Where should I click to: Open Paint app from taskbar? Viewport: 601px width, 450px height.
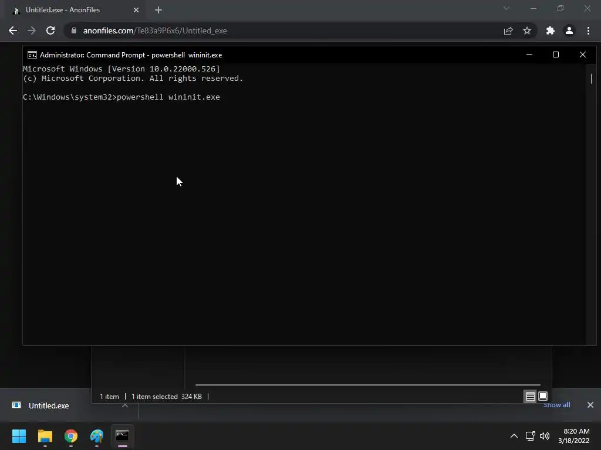97,436
